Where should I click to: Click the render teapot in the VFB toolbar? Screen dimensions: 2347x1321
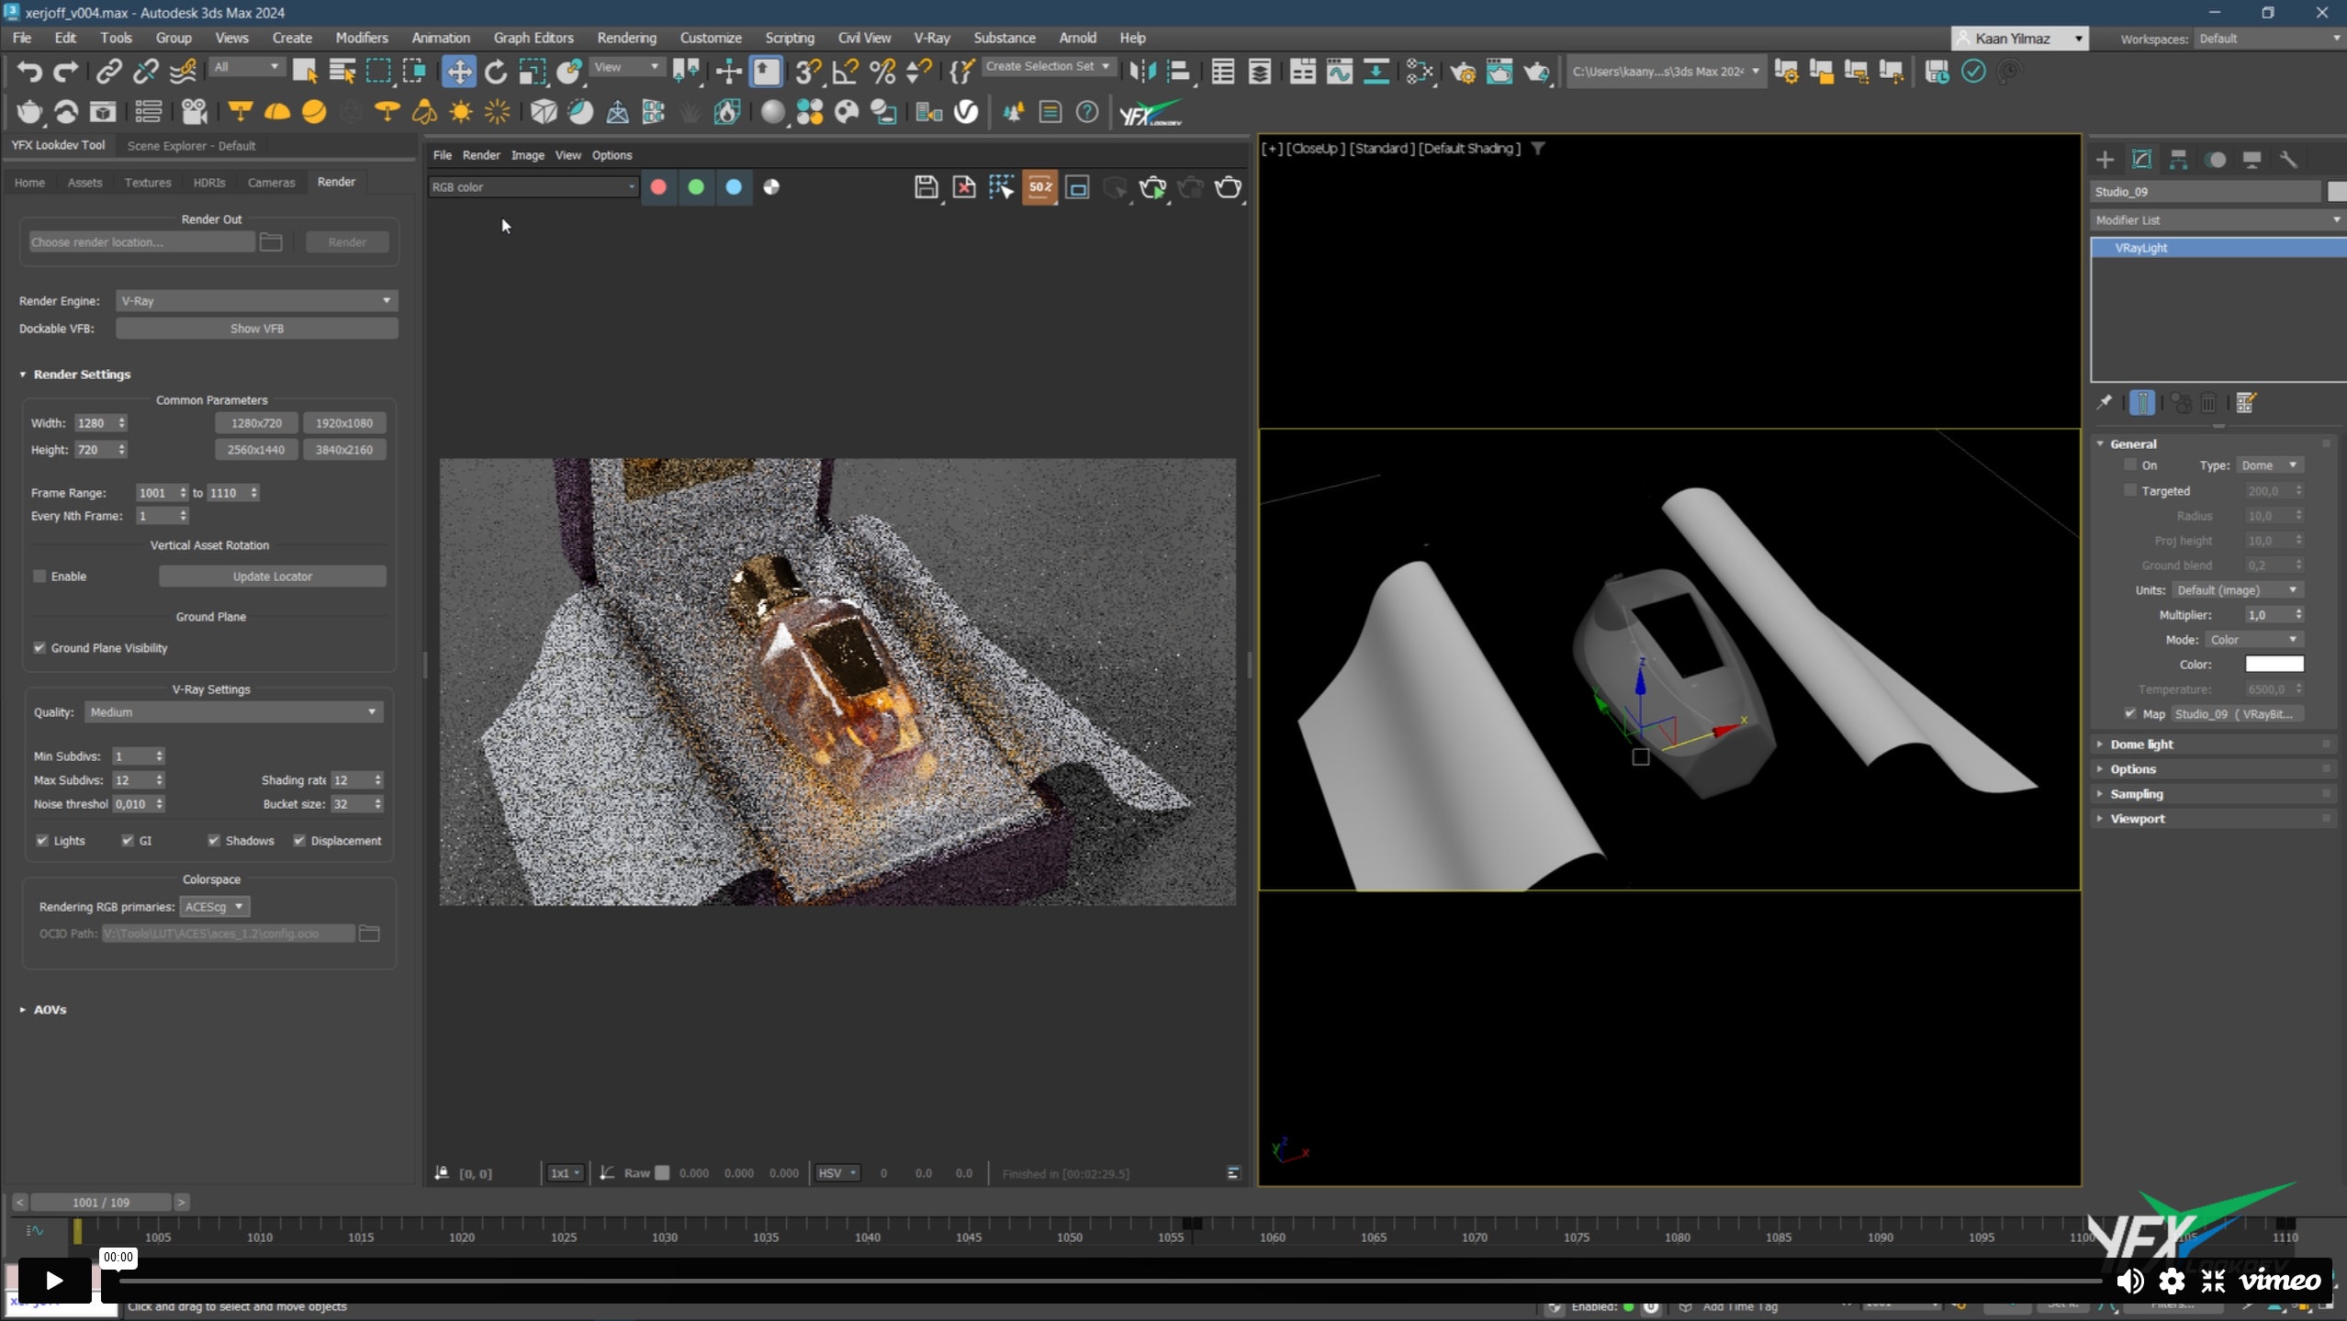pyautogui.click(x=1228, y=187)
